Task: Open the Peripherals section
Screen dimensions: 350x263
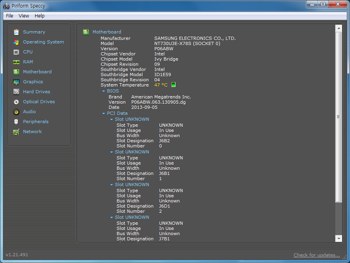Action: coord(35,122)
